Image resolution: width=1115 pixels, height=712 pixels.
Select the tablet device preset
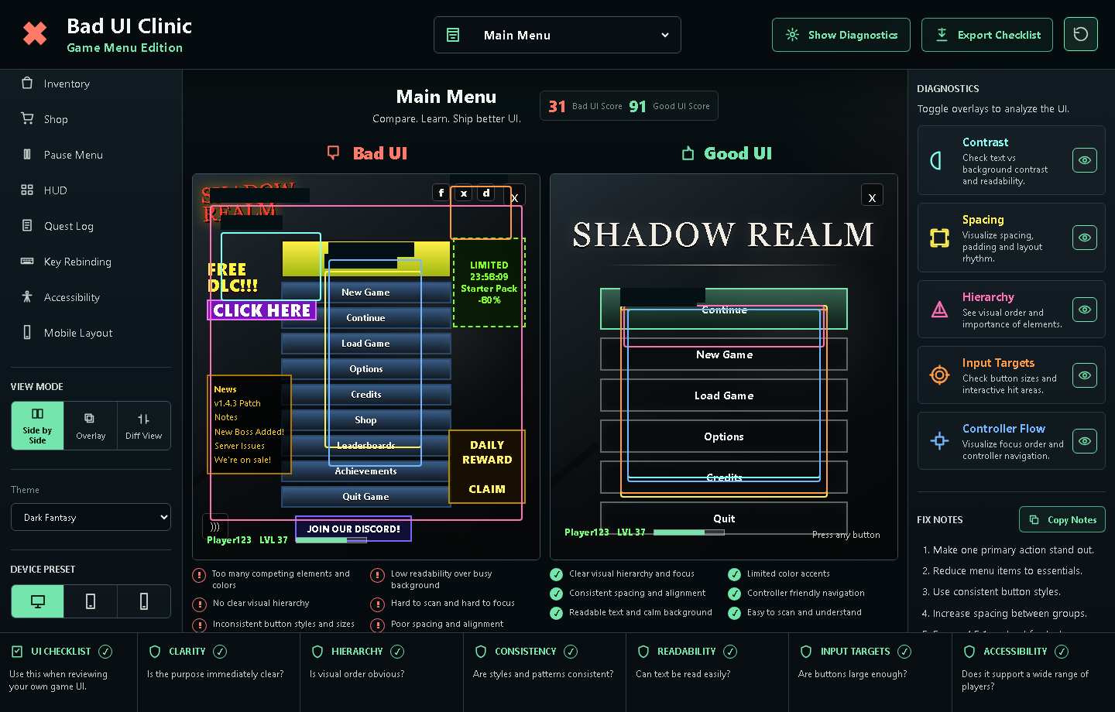pyautogui.click(x=91, y=601)
